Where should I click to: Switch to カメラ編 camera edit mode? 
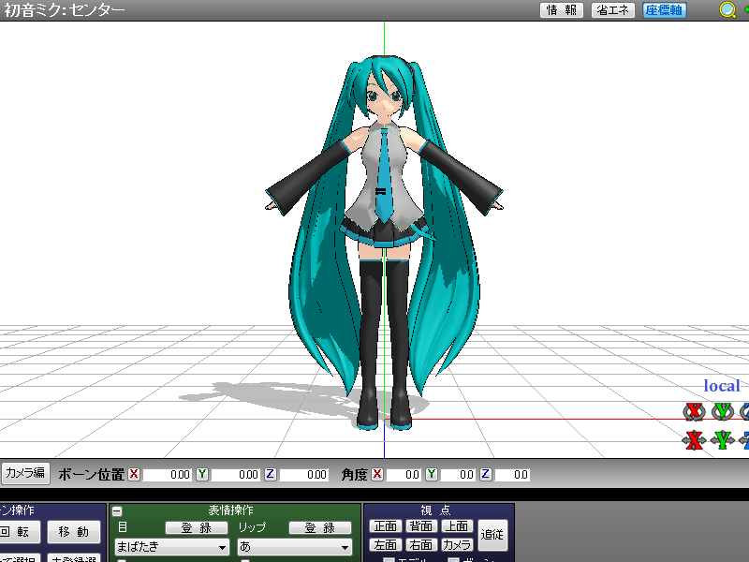point(25,473)
